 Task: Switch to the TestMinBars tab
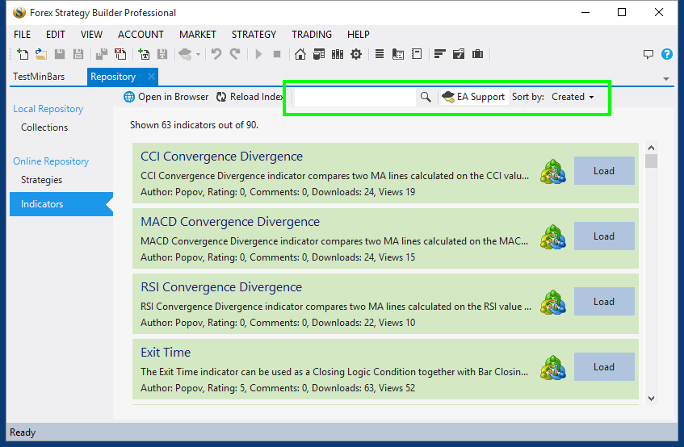[39, 77]
